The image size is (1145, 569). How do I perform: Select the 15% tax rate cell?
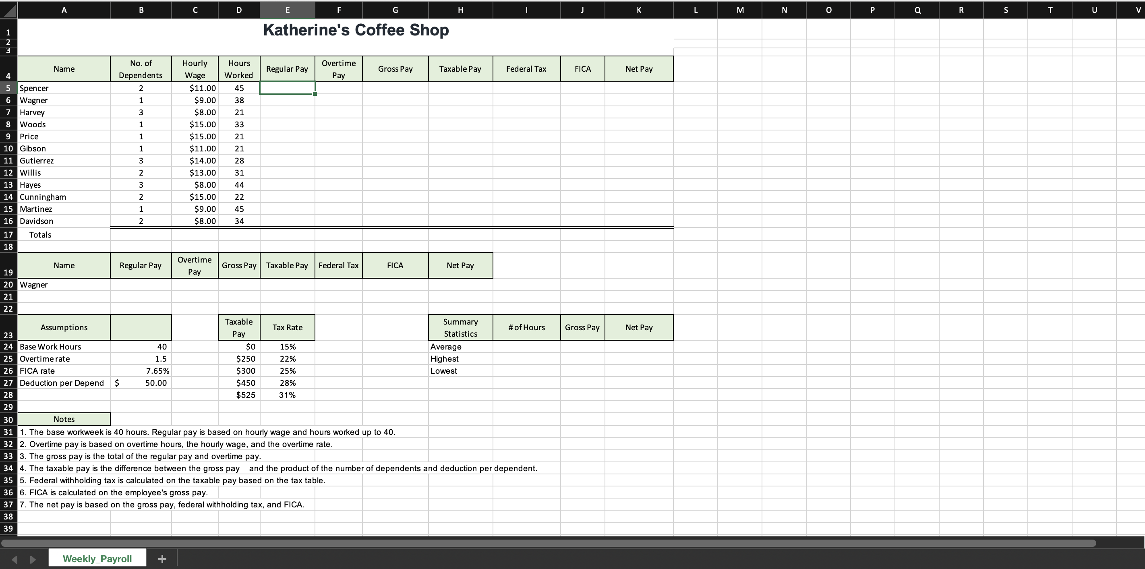coord(287,347)
